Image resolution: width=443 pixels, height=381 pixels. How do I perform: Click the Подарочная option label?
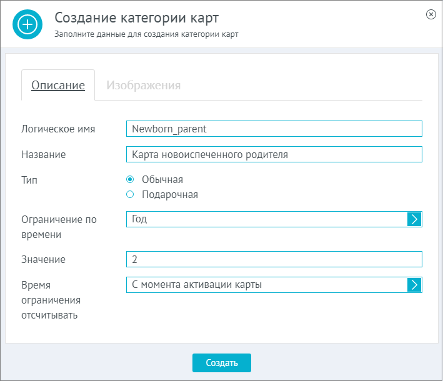coord(170,194)
